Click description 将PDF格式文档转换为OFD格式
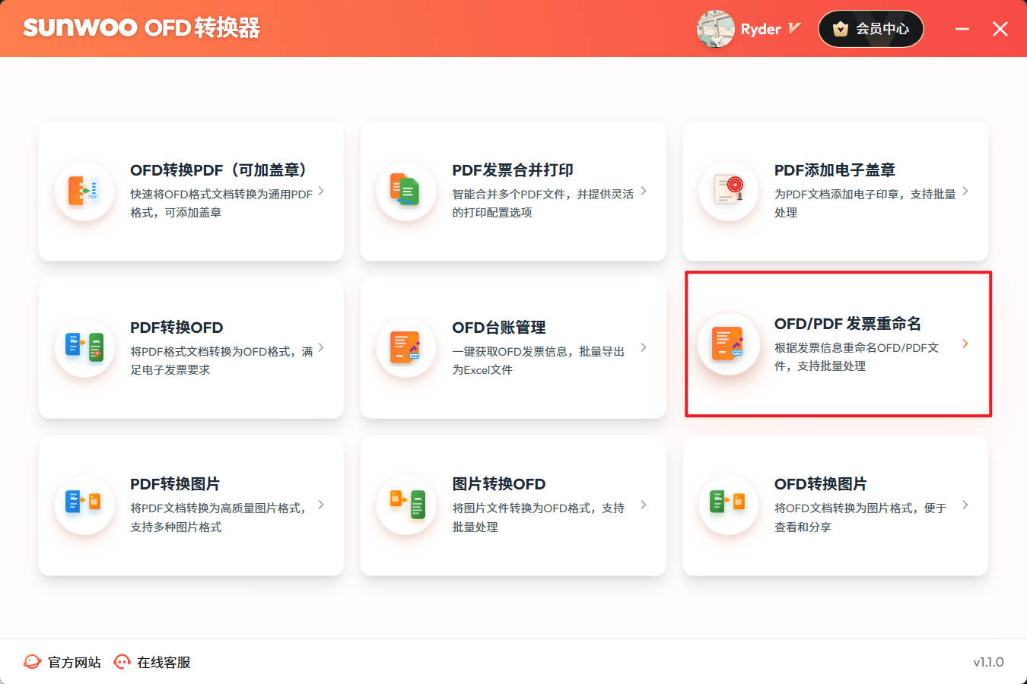 click(x=221, y=360)
